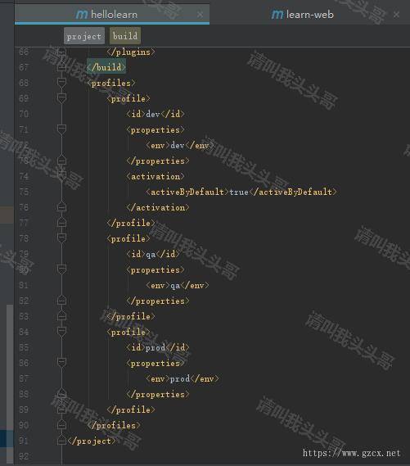Toggle fold marker on line 66
This screenshot has height=466, width=410.
click(61, 52)
